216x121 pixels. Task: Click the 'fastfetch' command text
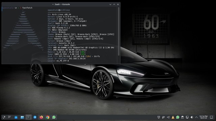27,8
